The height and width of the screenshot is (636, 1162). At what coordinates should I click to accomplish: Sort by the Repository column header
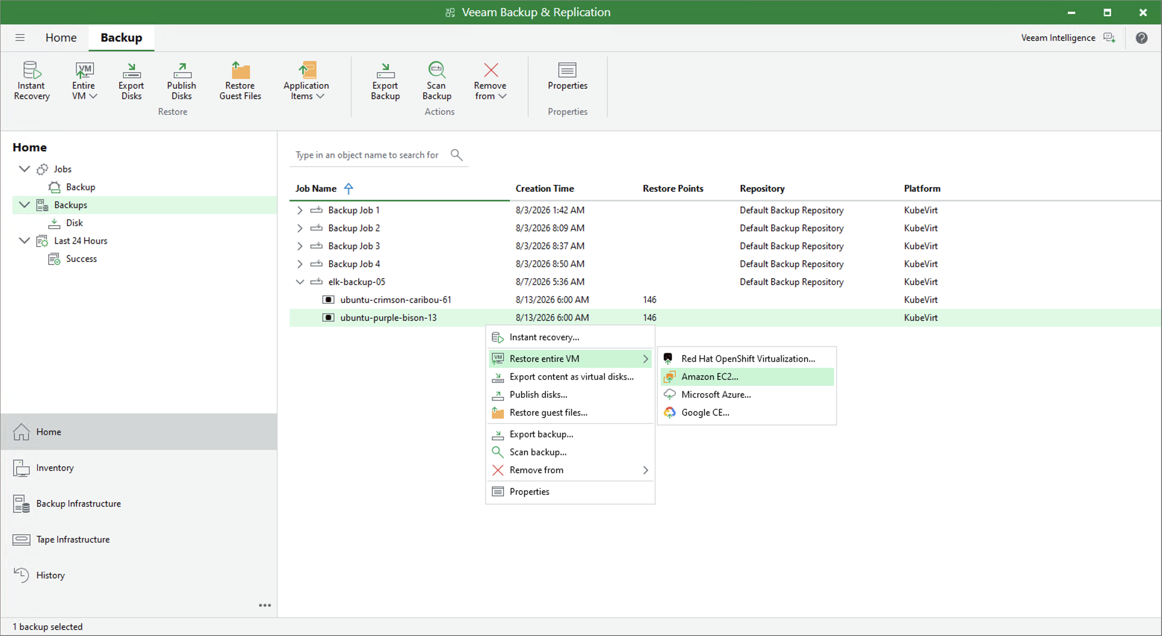[x=762, y=189]
